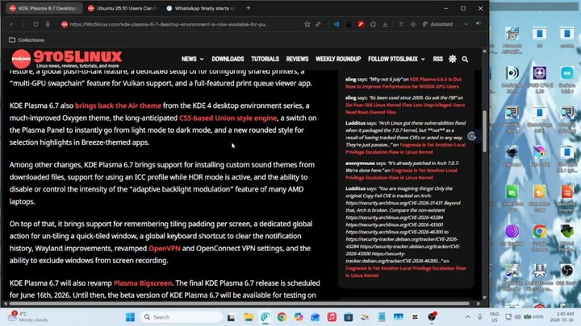Open Google Chrome from the taskbar
The image size is (581, 326).
click(282, 317)
